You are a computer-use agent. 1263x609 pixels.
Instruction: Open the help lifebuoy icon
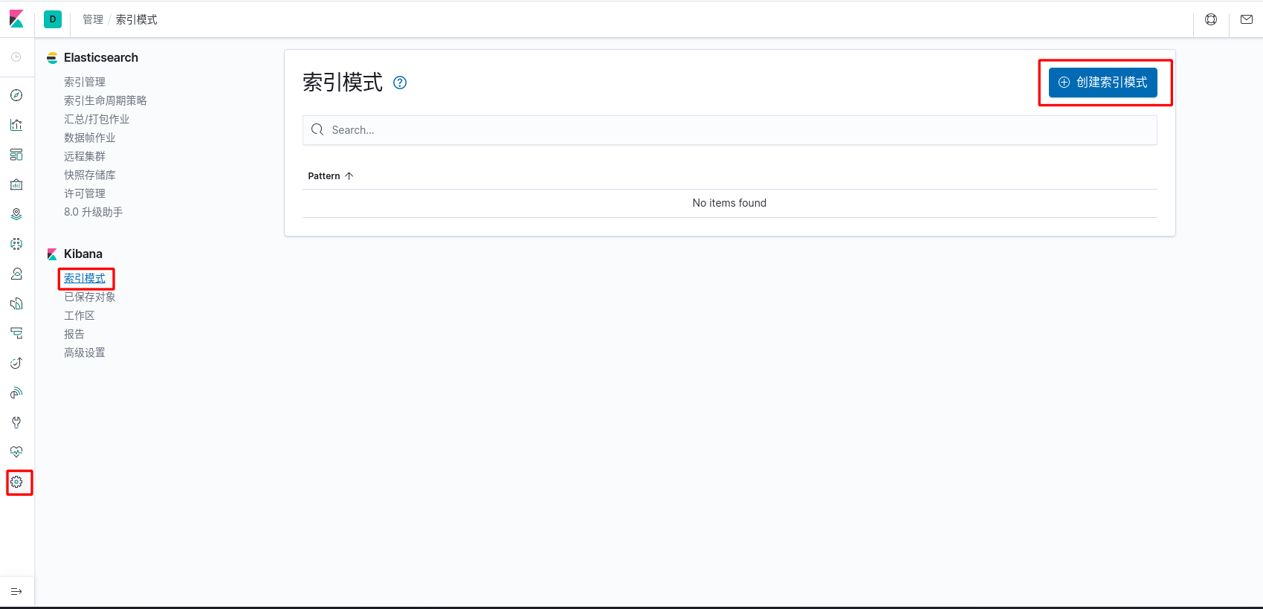[1211, 19]
